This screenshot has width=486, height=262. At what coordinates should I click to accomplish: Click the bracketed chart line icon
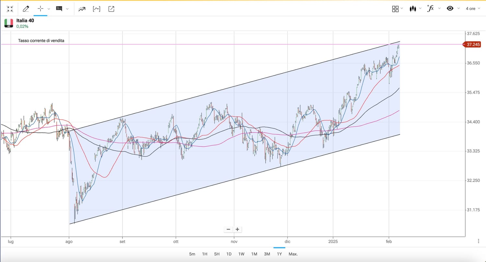[x=97, y=9]
